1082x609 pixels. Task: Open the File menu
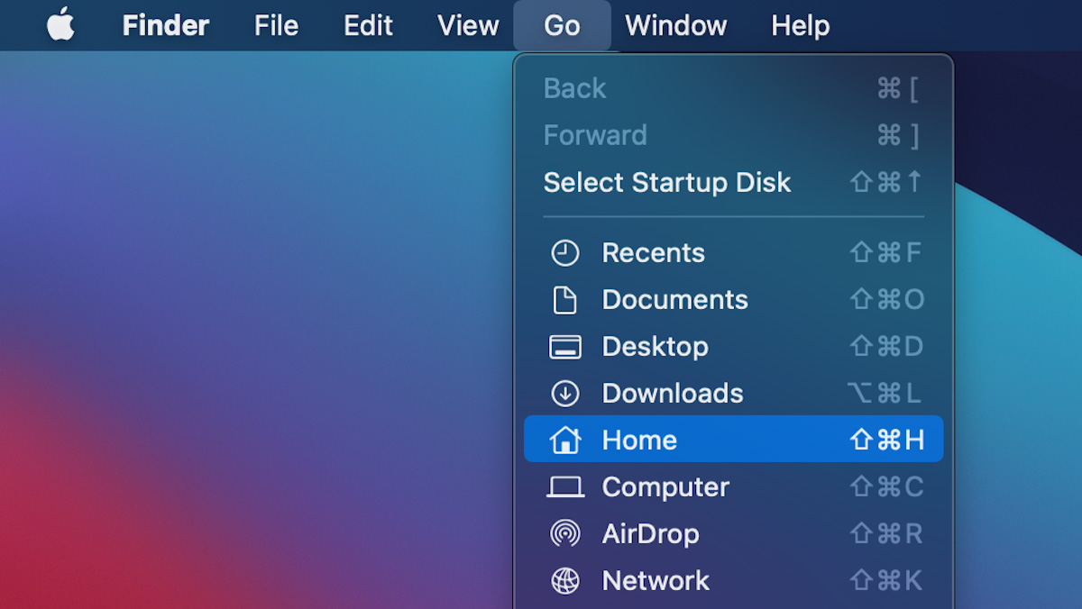[276, 25]
